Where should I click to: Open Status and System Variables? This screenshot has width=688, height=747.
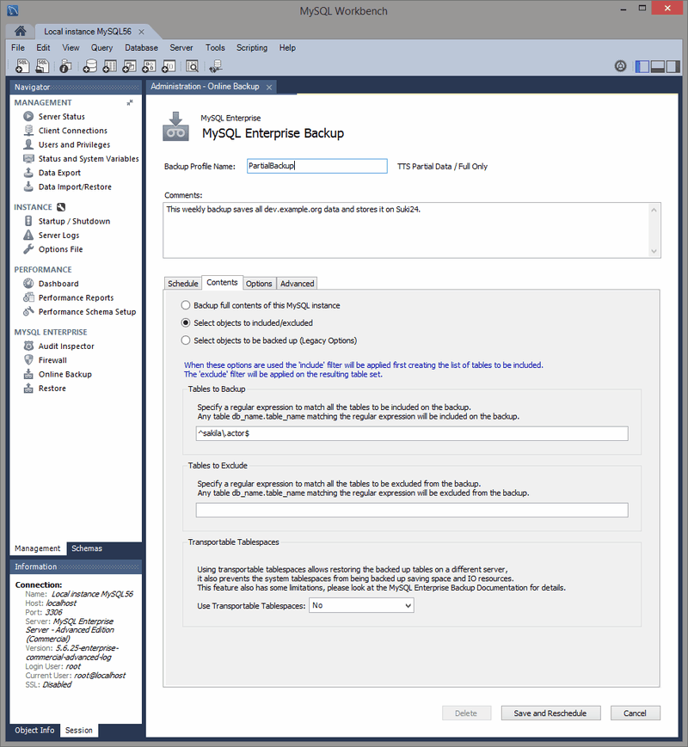[89, 159]
